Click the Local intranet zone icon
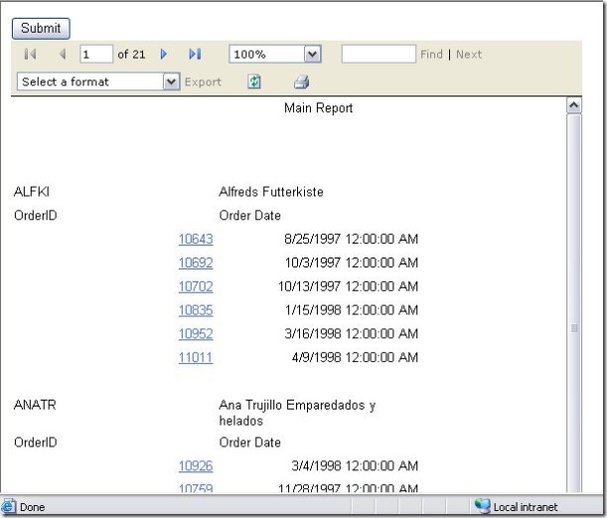607x518 pixels. click(x=483, y=506)
